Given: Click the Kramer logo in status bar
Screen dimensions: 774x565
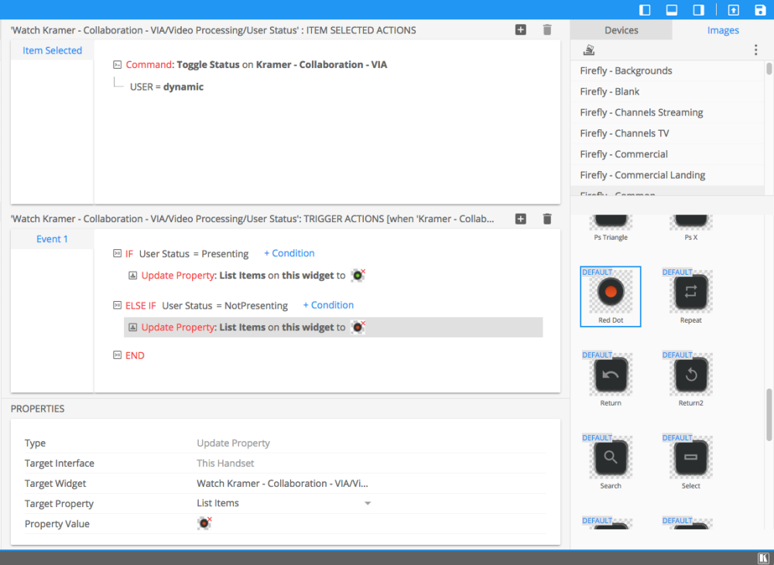Looking at the screenshot, I should (762, 557).
